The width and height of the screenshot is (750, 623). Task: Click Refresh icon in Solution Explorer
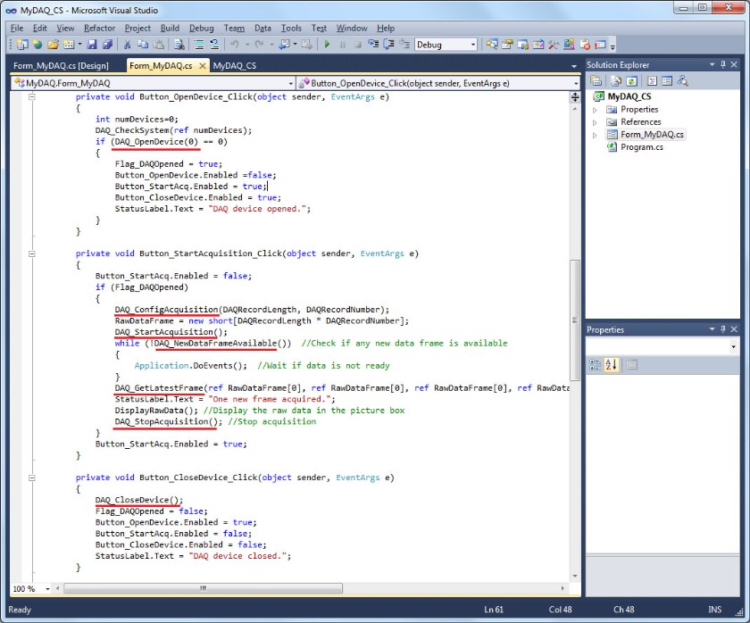click(x=631, y=81)
